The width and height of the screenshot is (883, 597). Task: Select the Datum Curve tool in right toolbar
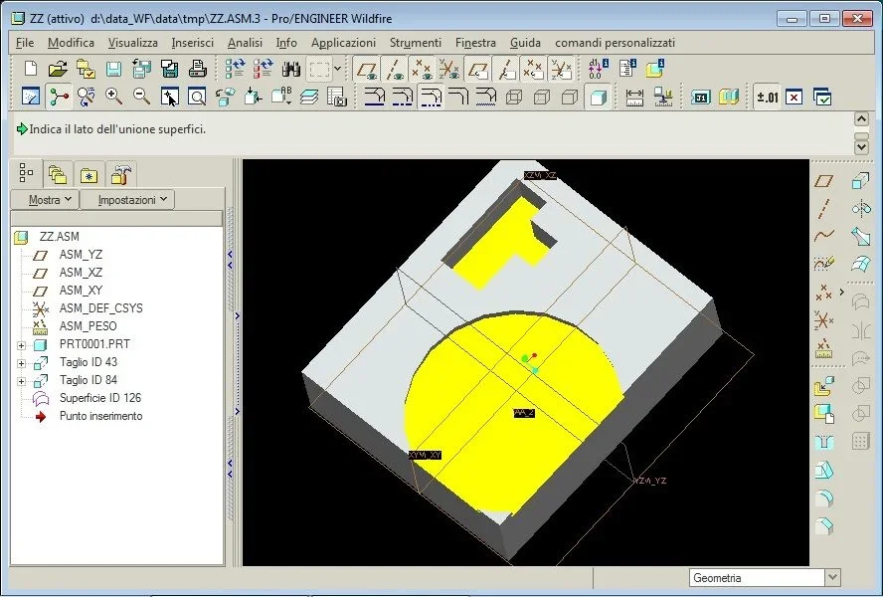coord(824,235)
